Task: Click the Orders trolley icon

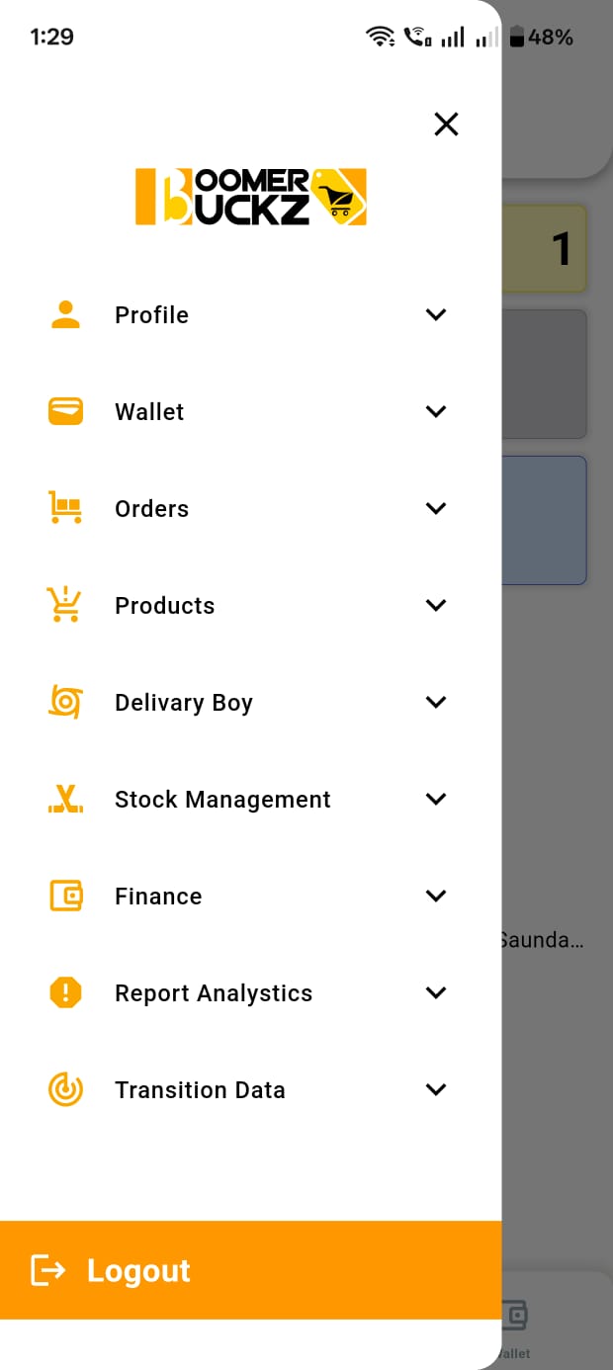Action: pyautogui.click(x=65, y=508)
